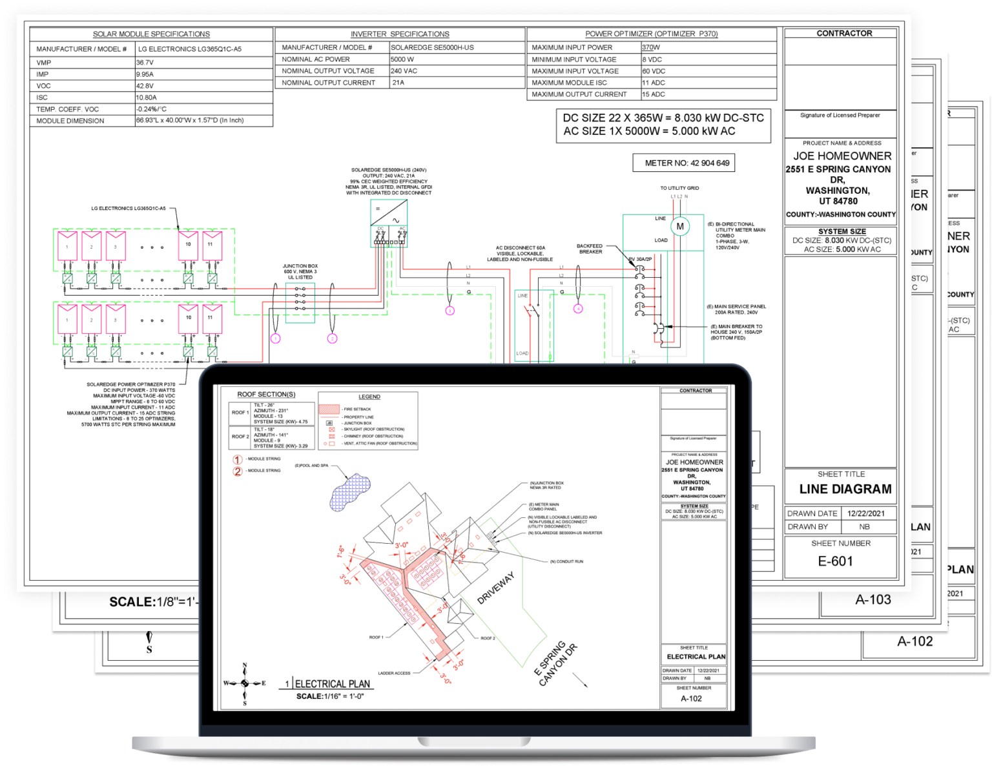Select the main breaker symbol in the service panel
992x766 pixels.
point(659,329)
